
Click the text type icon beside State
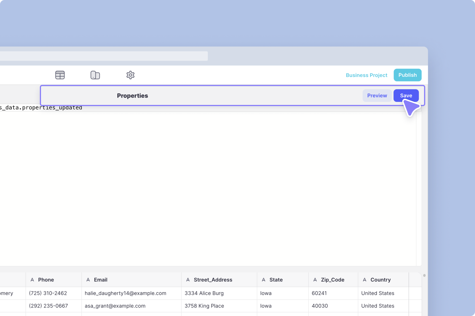coord(264,280)
